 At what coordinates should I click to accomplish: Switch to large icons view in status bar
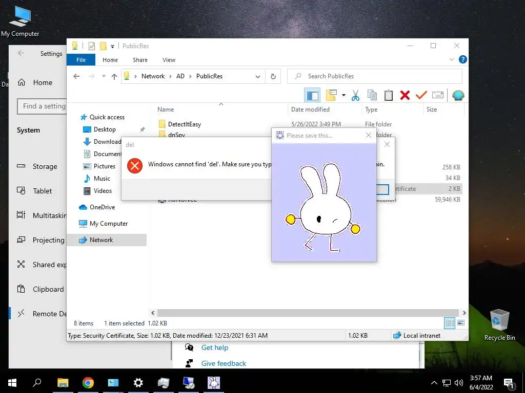click(461, 323)
